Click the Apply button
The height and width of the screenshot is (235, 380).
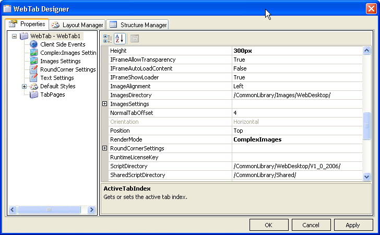(353, 225)
